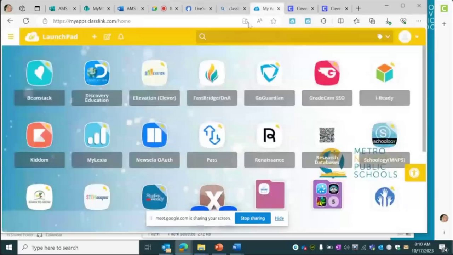Click the browser refresh button
The image size is (453, 255).
click(26, 21)
